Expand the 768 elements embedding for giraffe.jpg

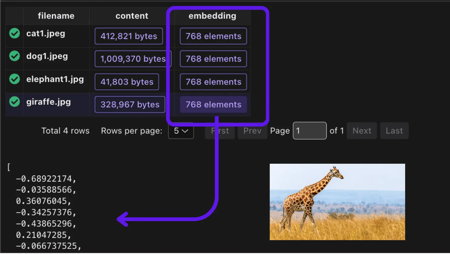pos(213,104)
